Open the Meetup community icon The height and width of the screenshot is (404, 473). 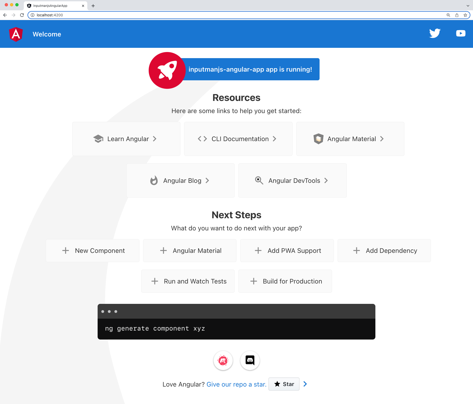[x=223, y=360]
